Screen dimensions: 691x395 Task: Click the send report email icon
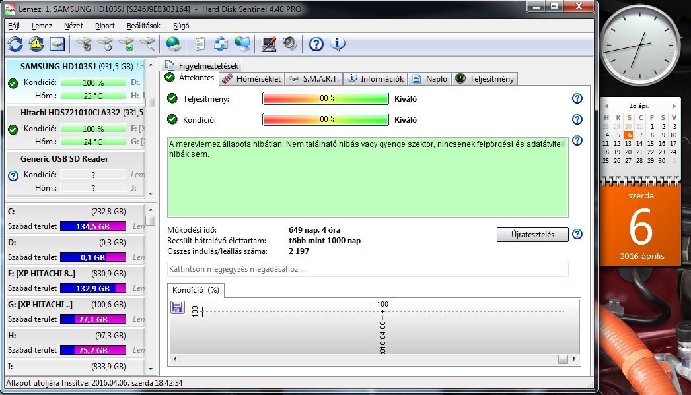coord(221,44)
